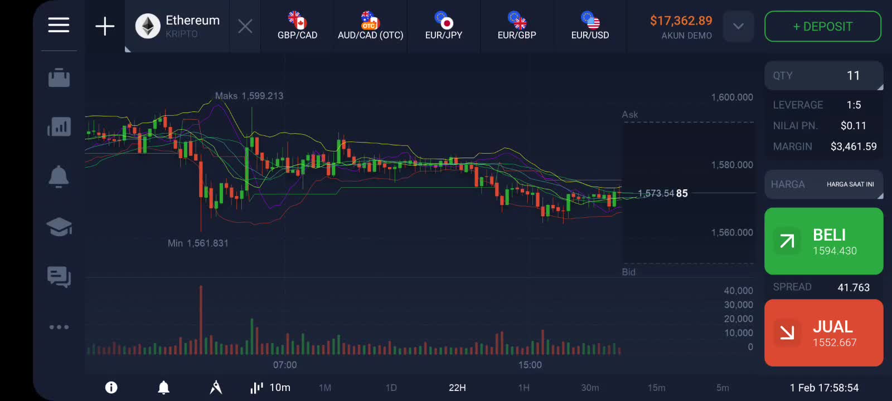The width and height of the screenshot is (892, 401).
Task: Open asset info icon at bottom
Action: (x=111, y=388)
